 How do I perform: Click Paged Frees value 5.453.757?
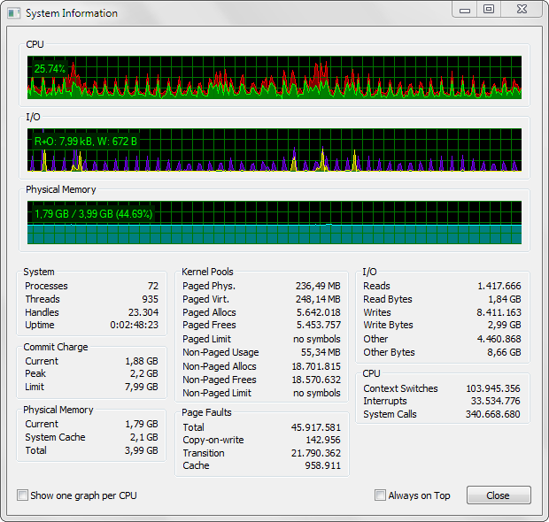click(x=319, y=325)
